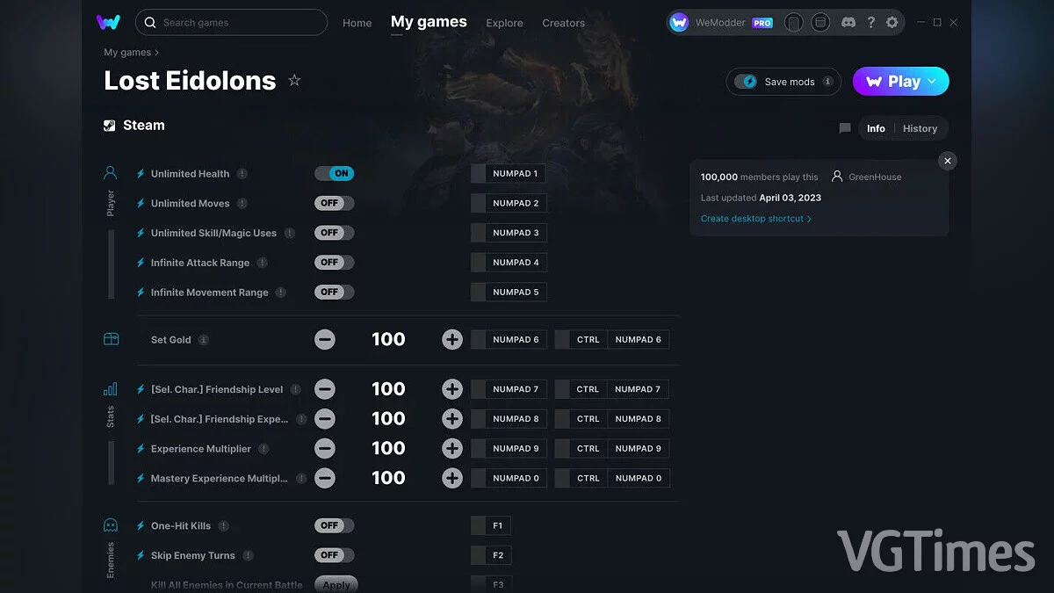Toggle the Save mods switch
Image resolution: width=1054 pixels, height=593 pixels.
tap(747, 82)
